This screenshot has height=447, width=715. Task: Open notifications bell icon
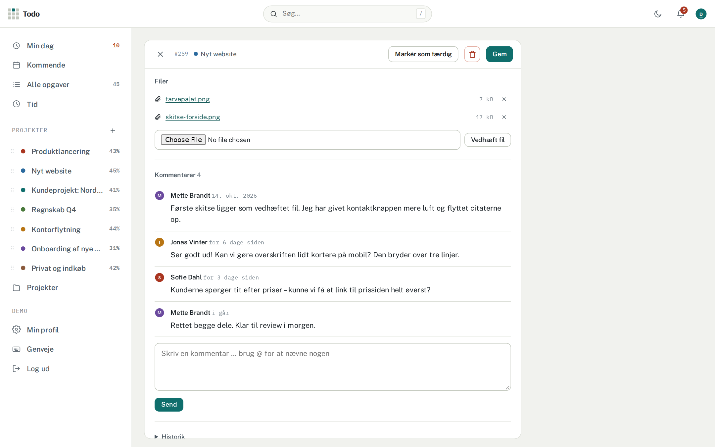pos(681,14)
